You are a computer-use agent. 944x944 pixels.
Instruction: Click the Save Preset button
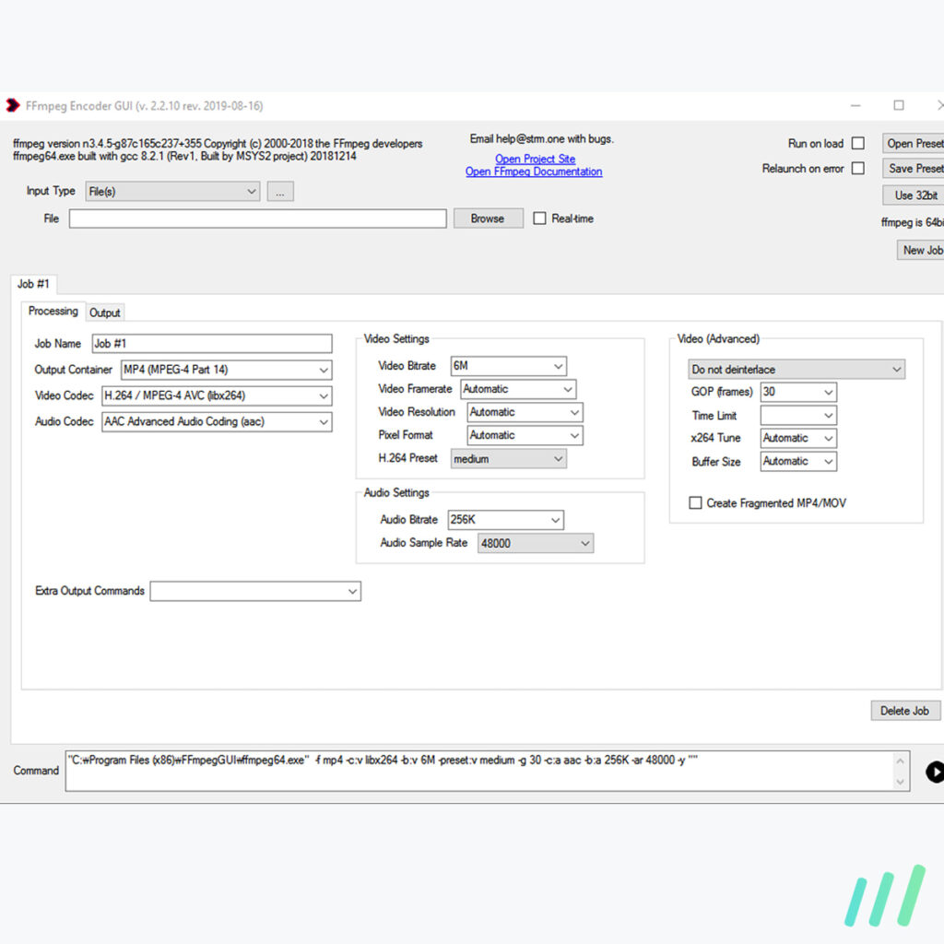pos(914,169)
